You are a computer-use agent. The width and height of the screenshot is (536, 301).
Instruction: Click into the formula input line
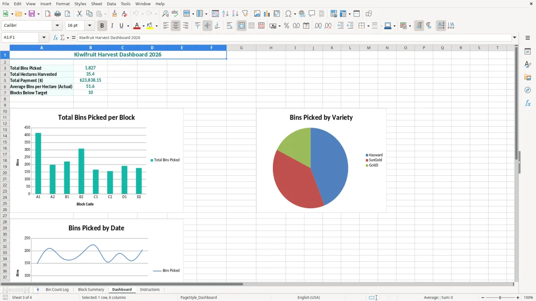[294, 38]
